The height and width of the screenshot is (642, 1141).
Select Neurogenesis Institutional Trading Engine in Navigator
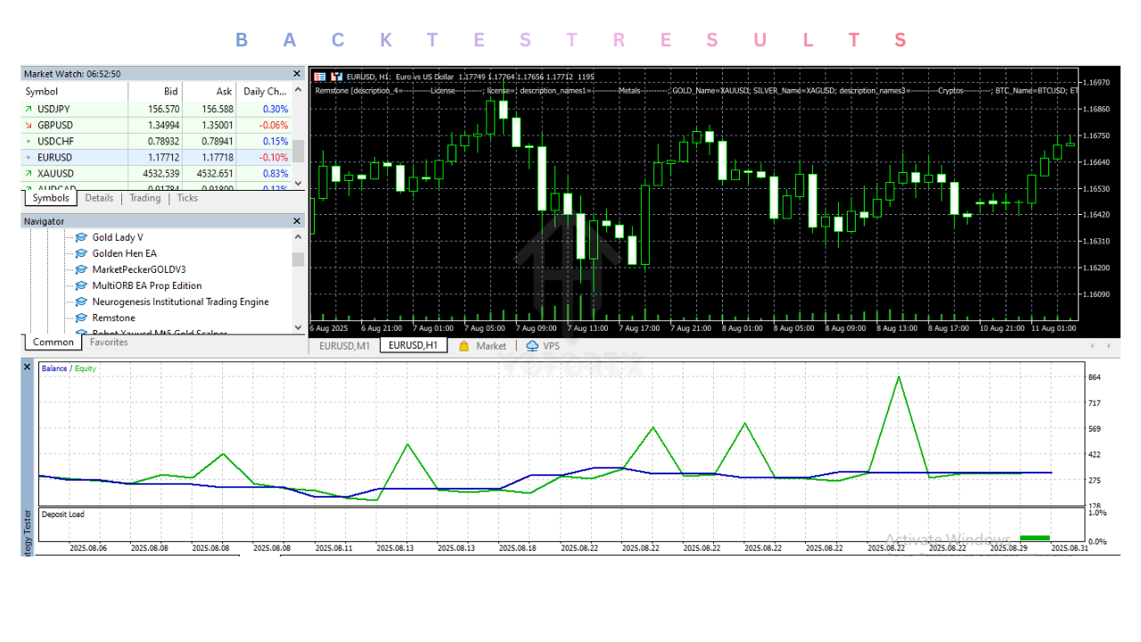(180, 302)
